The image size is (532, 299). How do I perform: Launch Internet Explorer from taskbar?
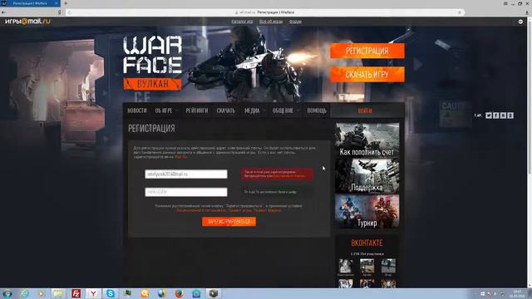click(24, 293)
